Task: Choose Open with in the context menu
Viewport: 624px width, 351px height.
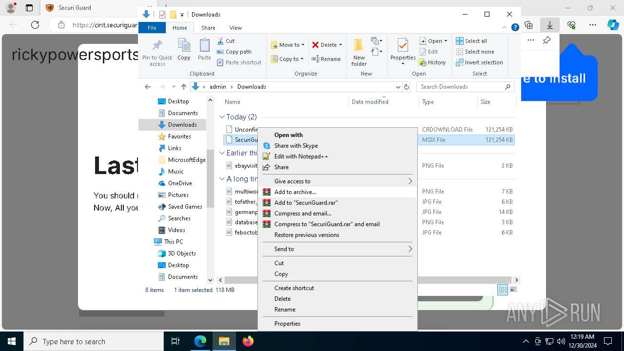Action: point(337,135)
